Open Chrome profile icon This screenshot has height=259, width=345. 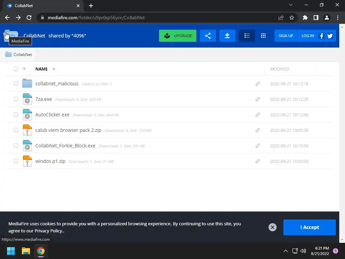click(x=327, y=18)
